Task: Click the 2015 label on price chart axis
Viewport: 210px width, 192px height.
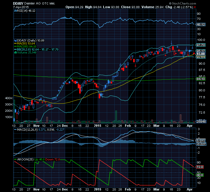Action: (97, 126)
